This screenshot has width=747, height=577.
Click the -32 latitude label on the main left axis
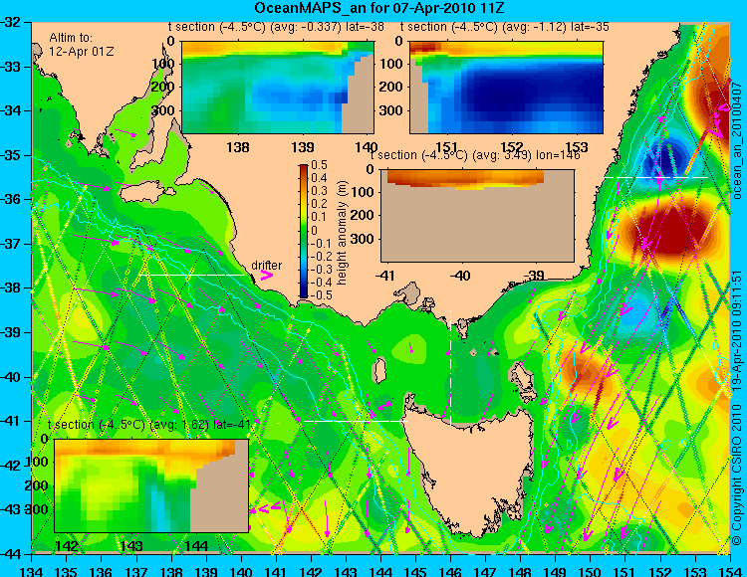tap(12, 22)
